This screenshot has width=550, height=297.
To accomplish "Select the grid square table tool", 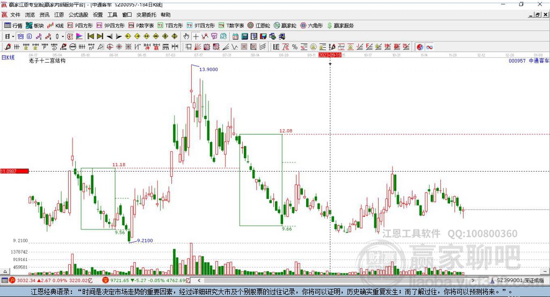I will (244, 47).
